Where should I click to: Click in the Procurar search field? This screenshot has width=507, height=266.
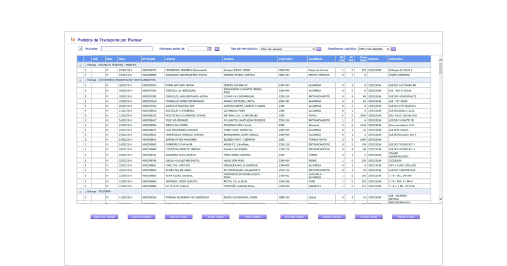tap(126, 49)
